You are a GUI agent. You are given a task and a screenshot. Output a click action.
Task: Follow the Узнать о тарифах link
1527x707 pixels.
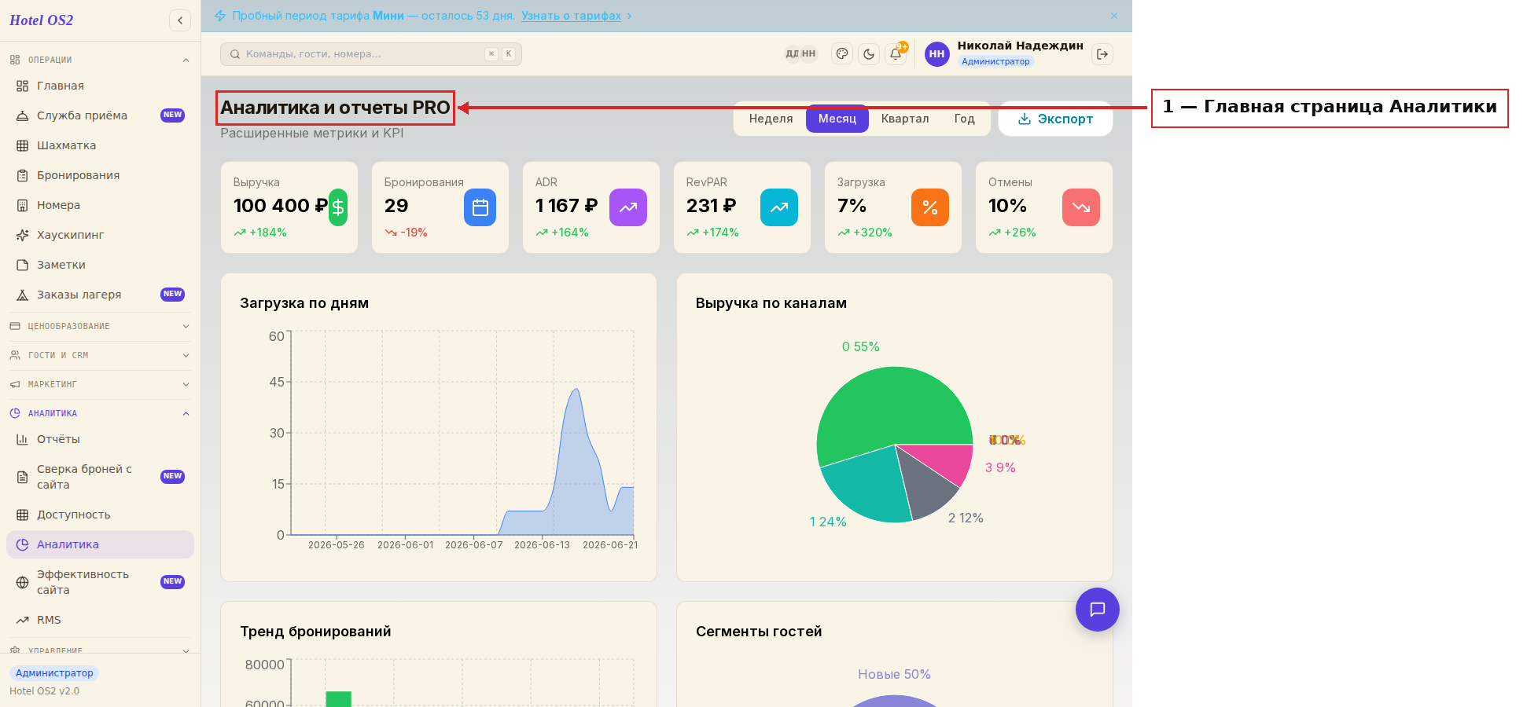click(x=571, y=16)
